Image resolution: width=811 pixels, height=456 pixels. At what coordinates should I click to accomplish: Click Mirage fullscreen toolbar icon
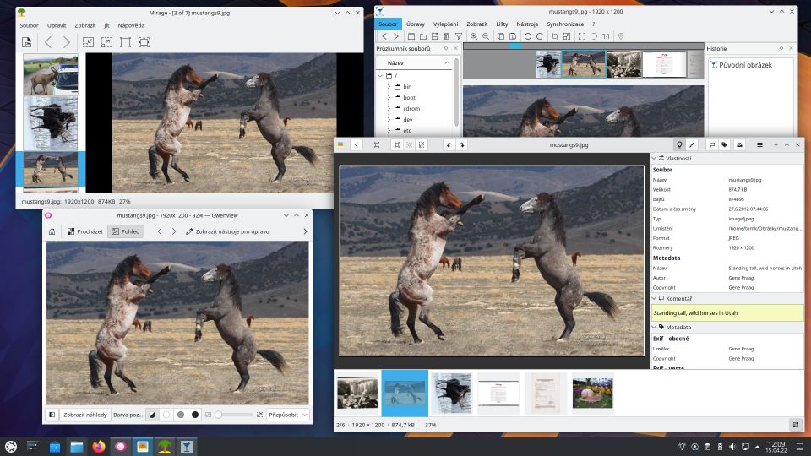(x=144, y=42)
